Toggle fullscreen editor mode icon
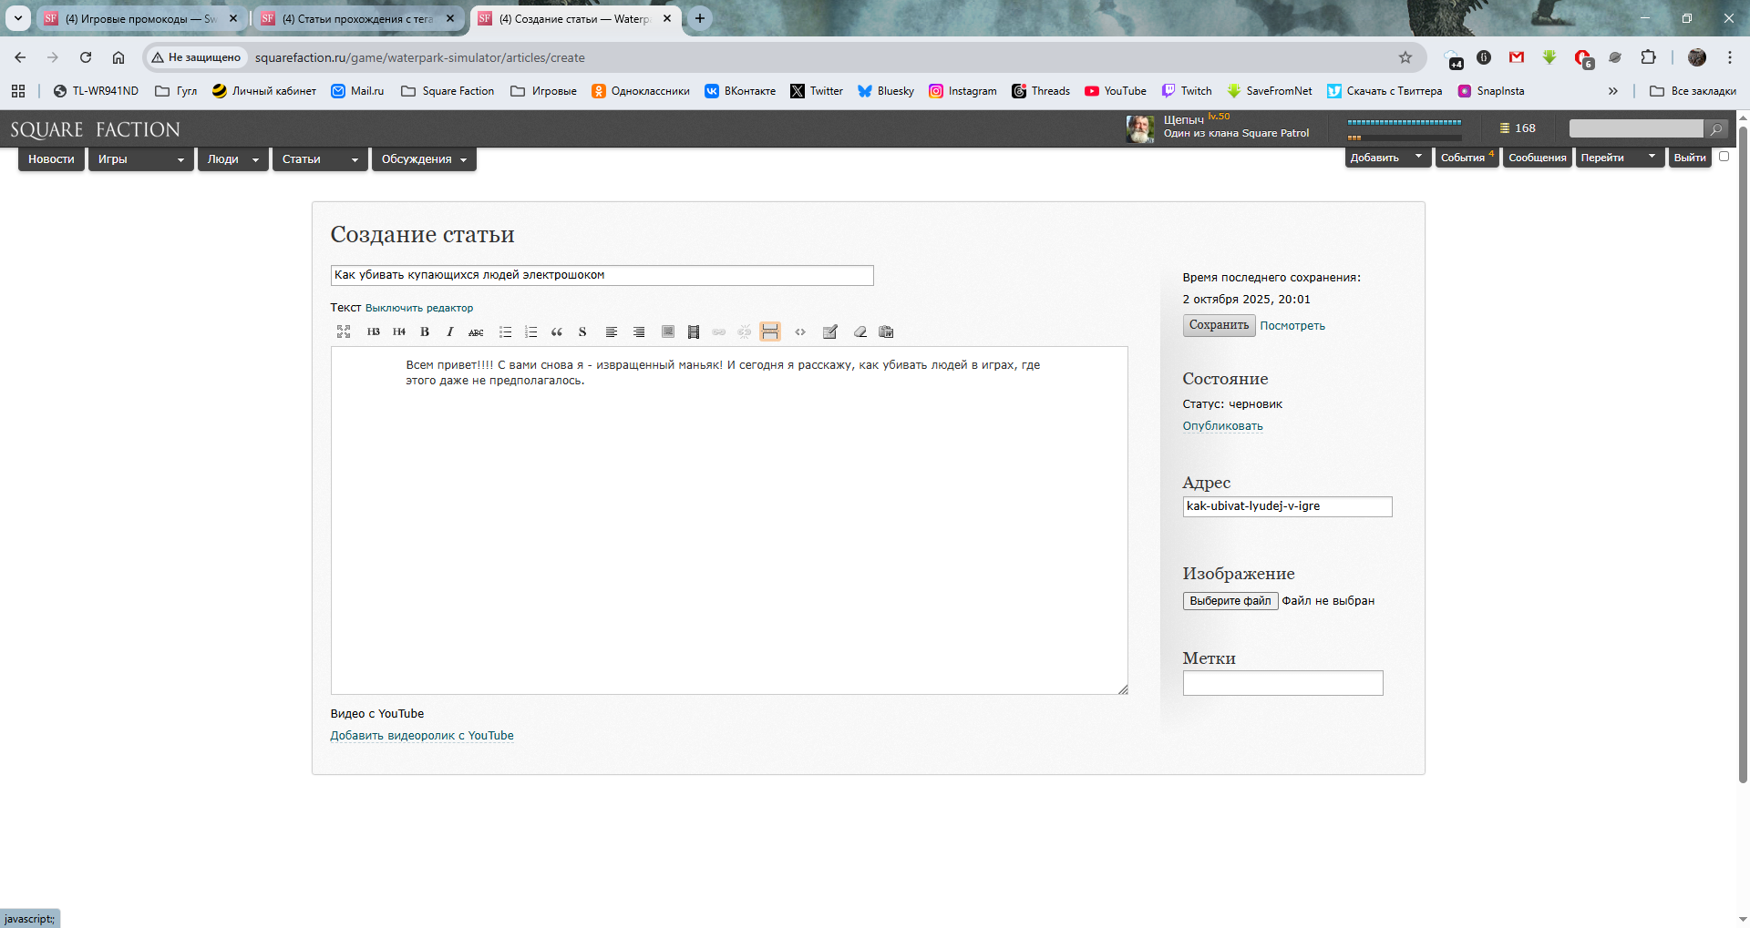 pos(344,331)
